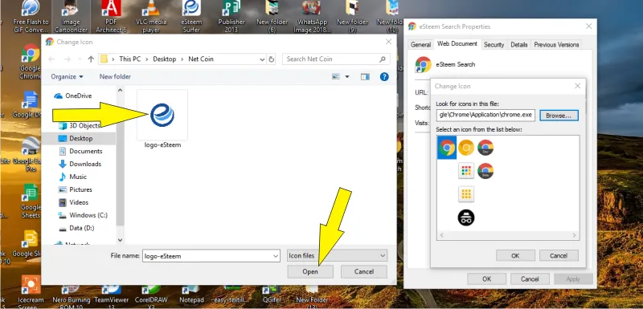Screen dimensions: 643x309
Task: Switch to the General tab
Action: 420,45
